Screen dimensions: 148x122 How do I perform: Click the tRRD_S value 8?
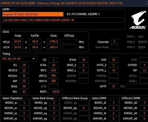pos(84,65)
